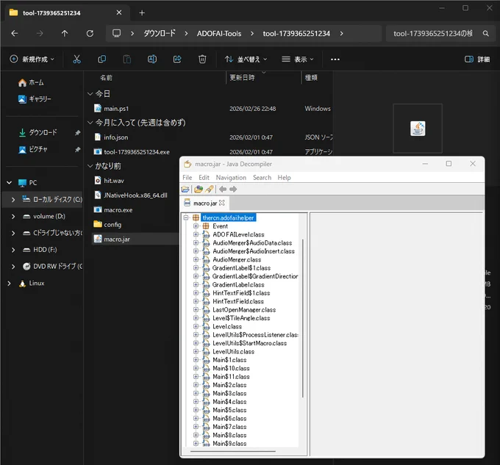Close the tool-1739365251234 Explorer tab
This screenshot has height=465, width=500.
click(119, 12)
